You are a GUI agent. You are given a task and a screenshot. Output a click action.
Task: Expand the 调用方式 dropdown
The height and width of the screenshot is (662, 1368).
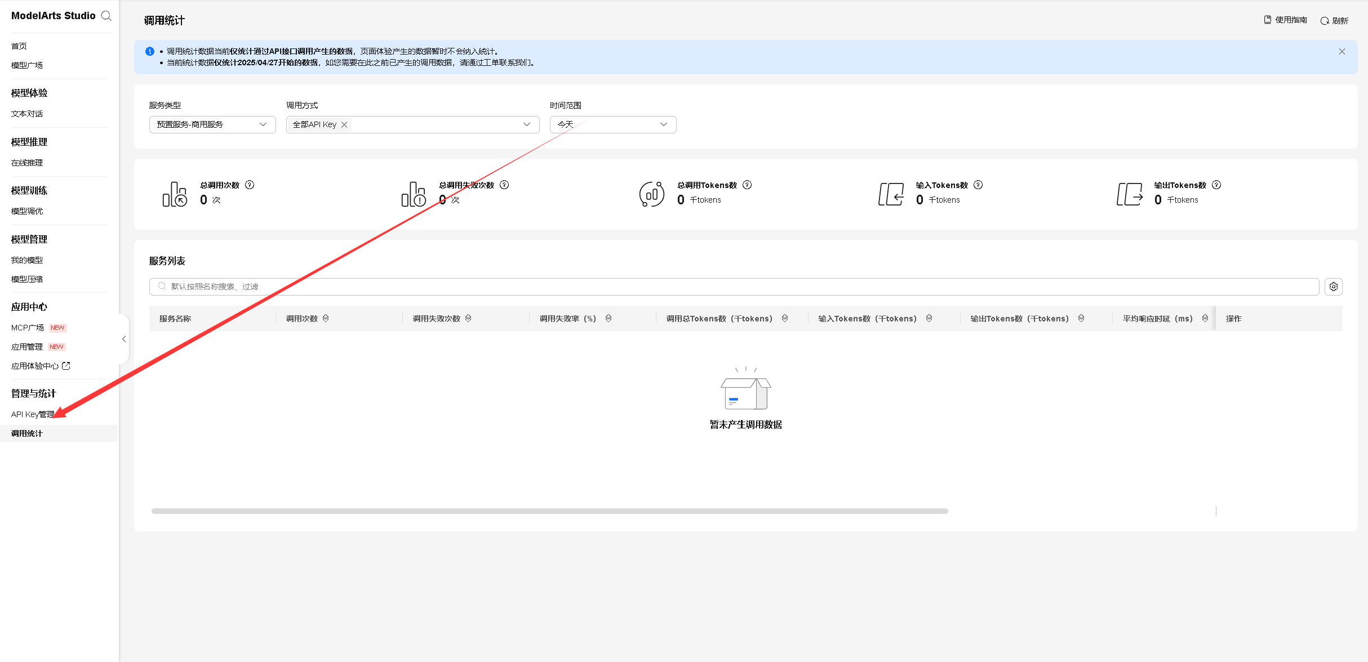pos(526,124)
